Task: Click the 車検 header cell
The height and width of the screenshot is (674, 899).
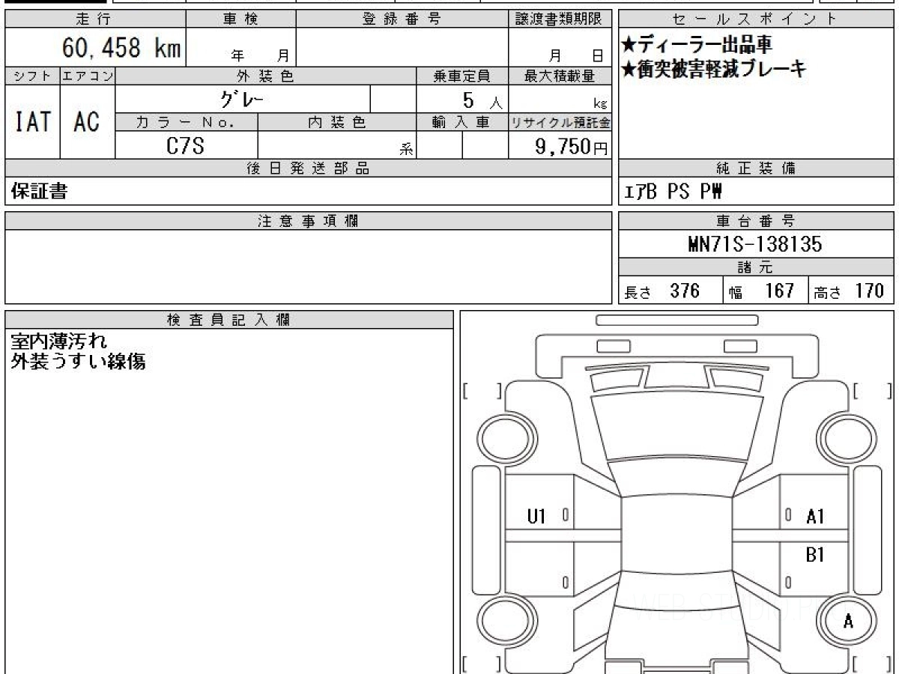Action: [x=240, y=19]
